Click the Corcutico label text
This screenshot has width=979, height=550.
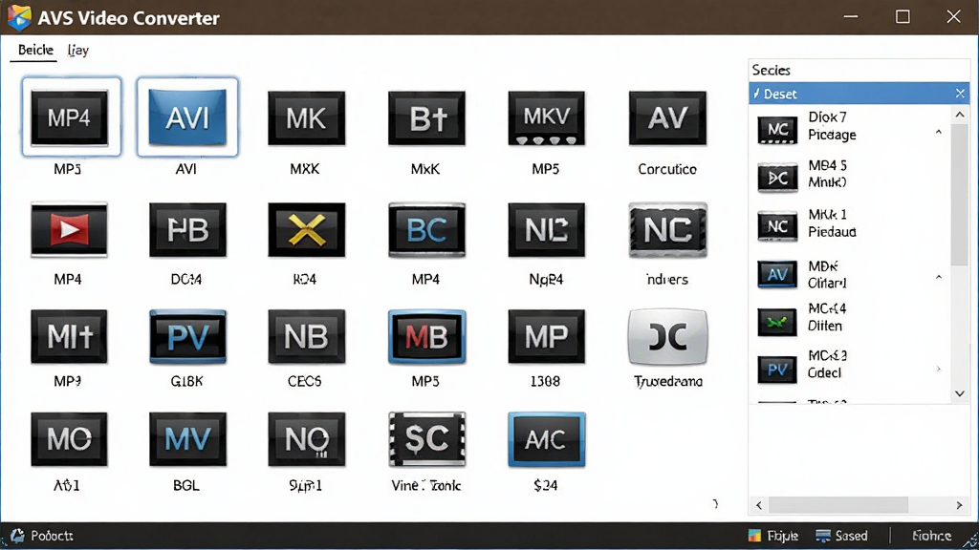click(x=667, y=169)
